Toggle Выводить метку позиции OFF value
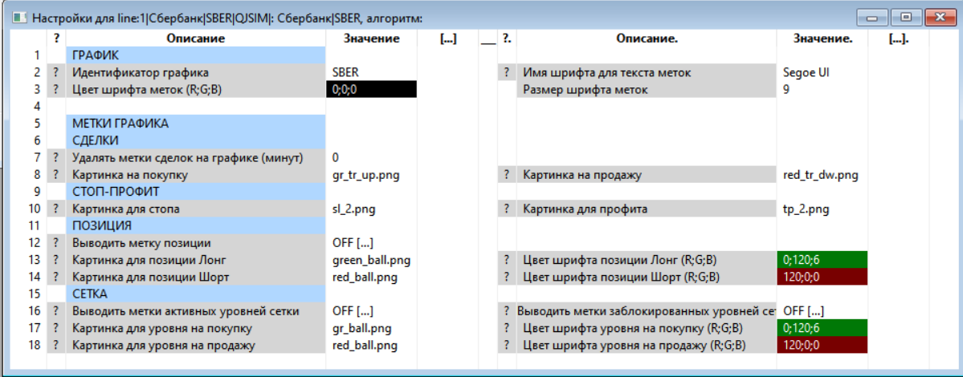 [353, 243]
